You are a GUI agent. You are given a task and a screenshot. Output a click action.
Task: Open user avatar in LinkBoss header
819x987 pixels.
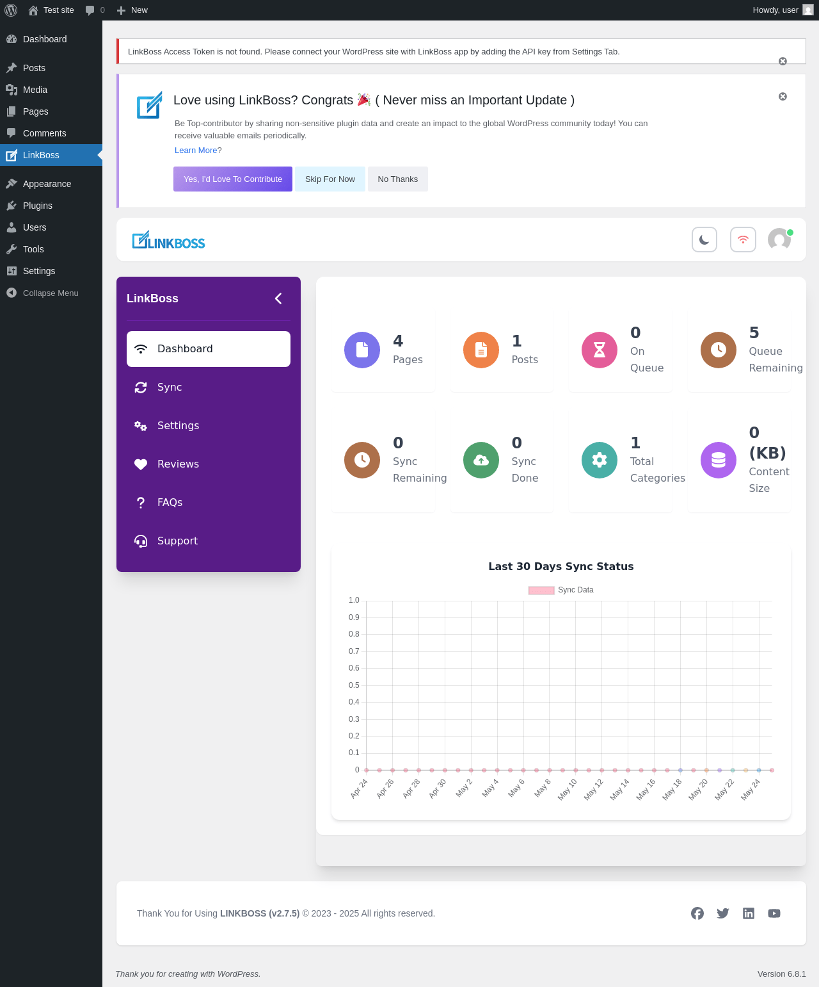pyautogui.click(x=779, y=240)
